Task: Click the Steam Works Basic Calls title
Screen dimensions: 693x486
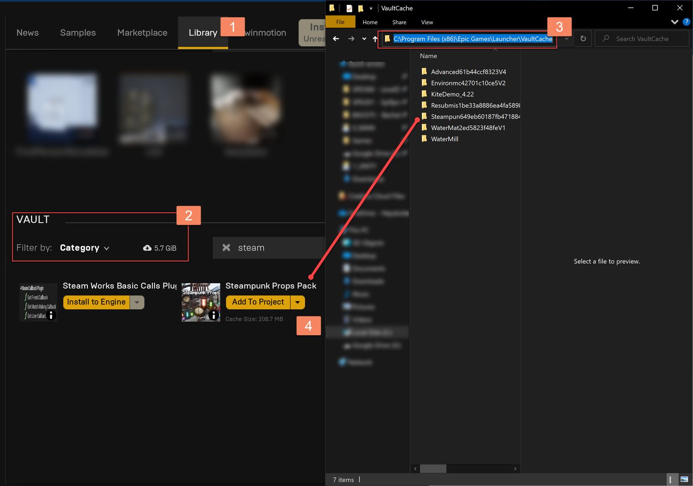Action: [x=120, y=286]
